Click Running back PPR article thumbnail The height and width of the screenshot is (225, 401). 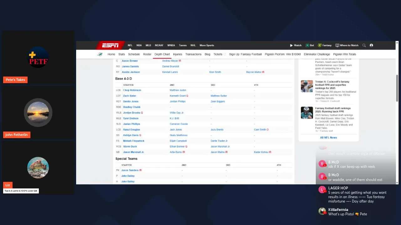tap(307, 113)
